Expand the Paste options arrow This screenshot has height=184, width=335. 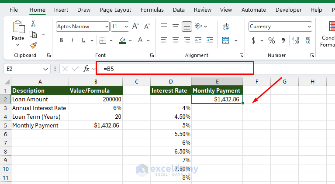(18, 45)
